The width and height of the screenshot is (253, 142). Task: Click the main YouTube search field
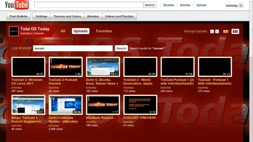click(x=89, y=5)
